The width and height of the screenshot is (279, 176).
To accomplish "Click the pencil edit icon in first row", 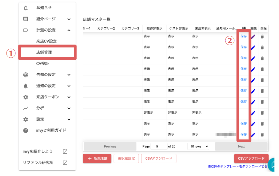I will click(x=253, y=37).
